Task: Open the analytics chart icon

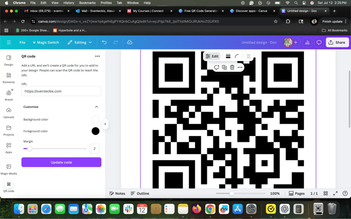Action: 307,42
